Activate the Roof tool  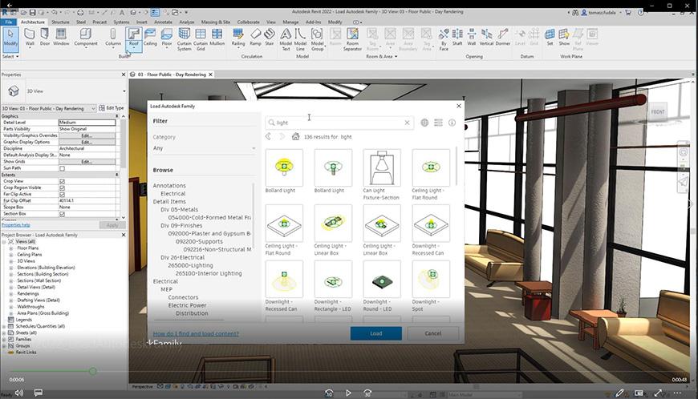133,39
